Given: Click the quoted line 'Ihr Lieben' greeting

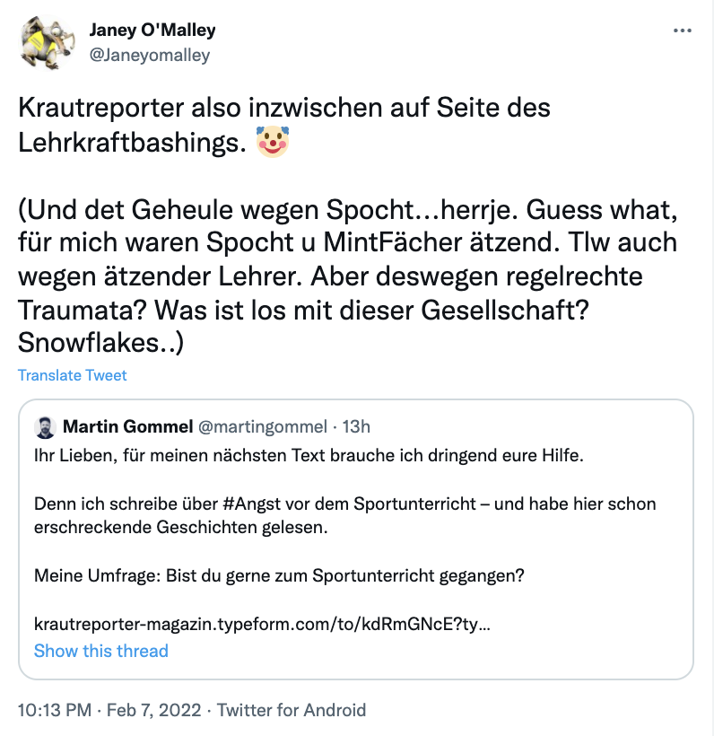Looking at the screenshot, I should pyautogui.click(x=309, y=456).
